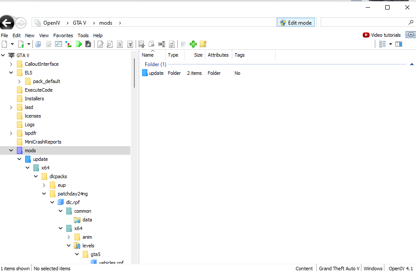Toggle Edit mode on

(x=296, y=22)
